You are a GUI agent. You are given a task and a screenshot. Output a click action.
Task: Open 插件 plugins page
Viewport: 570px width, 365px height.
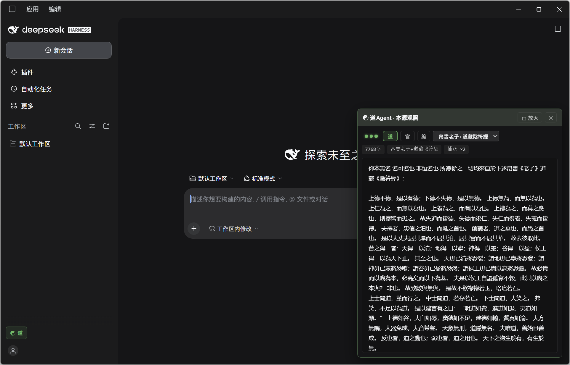pyautogui.click(x=59, y=72)
